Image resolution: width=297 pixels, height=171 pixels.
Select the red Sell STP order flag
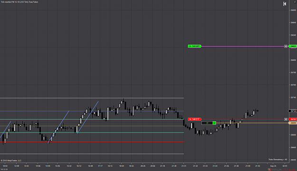tap(194, 119)
